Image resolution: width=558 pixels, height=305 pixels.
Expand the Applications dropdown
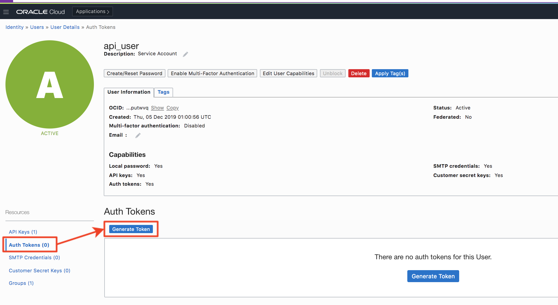click(92, 11)
